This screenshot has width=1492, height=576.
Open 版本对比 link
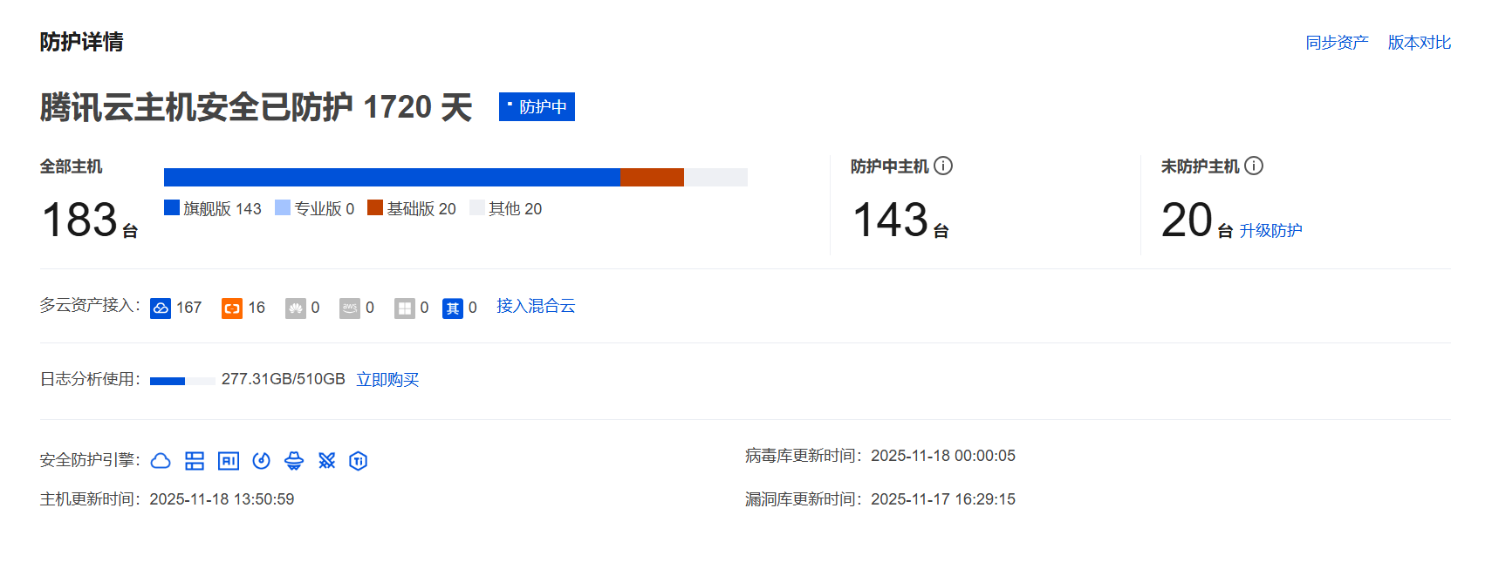click(x=1420, y=43)
